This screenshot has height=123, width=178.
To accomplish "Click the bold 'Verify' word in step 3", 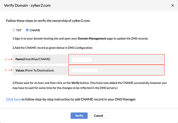I will (75, 83).
